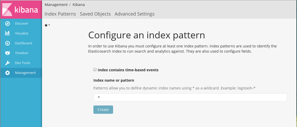Click the Management gear icon

7,73
